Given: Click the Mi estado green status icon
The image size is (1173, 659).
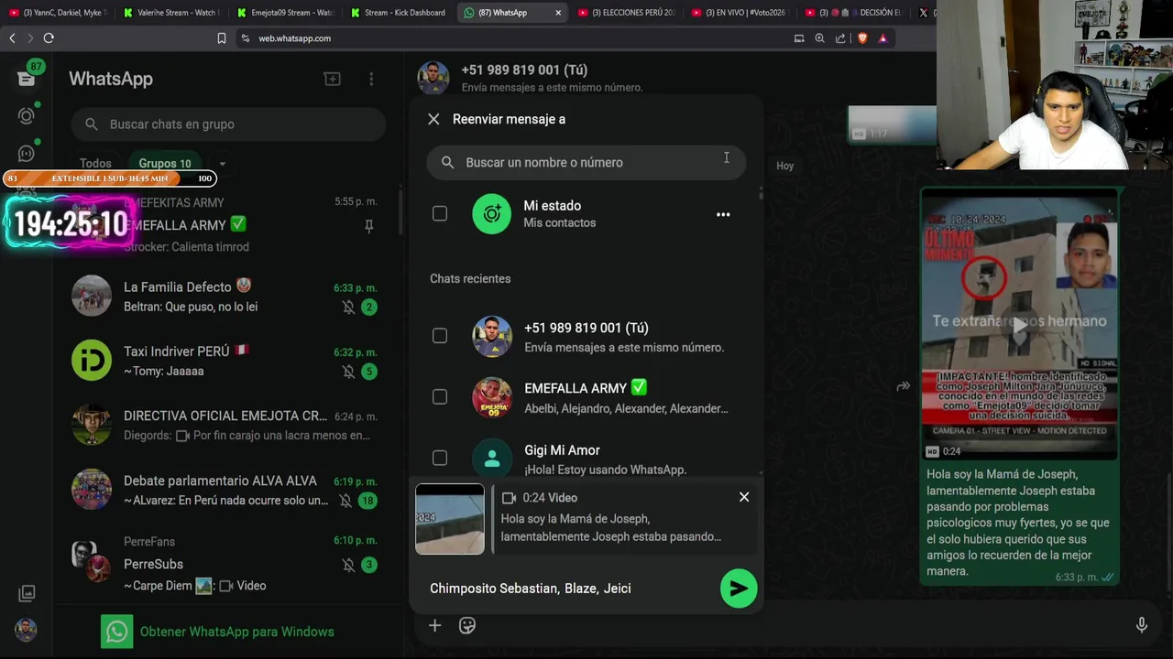Looking at the screenshot, I should point(492,214).
